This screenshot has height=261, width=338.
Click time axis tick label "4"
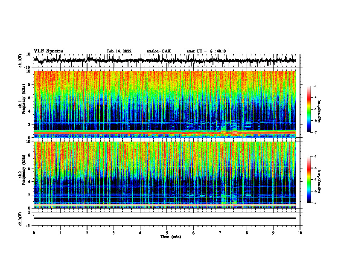coord(140,233)
